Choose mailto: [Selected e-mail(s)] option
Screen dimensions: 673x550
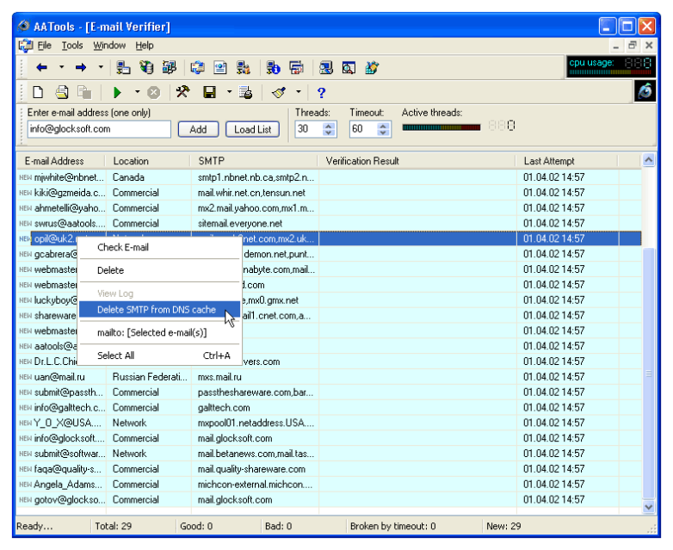click(159, 333)
